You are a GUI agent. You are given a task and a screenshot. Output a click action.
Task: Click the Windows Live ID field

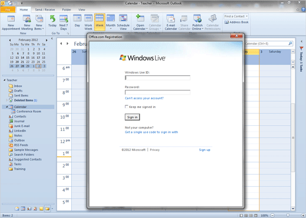[x=158, y=78]
